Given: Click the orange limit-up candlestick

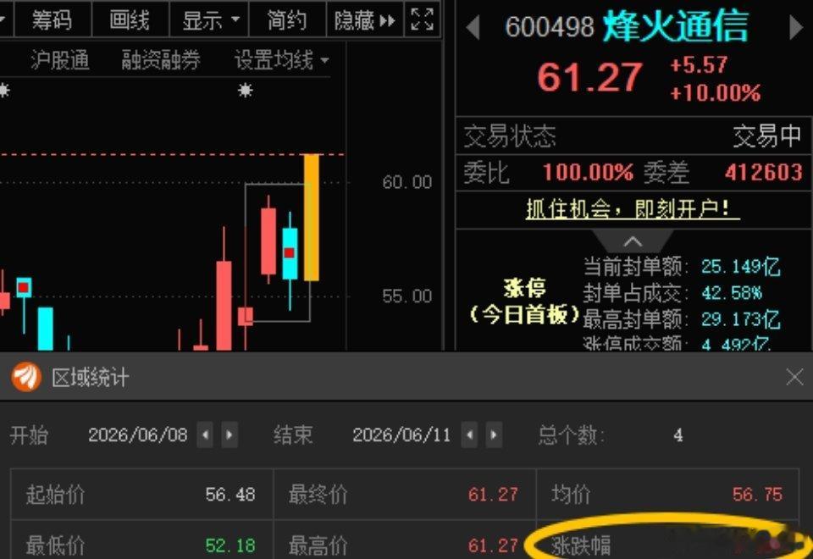Looking at the screenshot, I should [x=311, y=218].
